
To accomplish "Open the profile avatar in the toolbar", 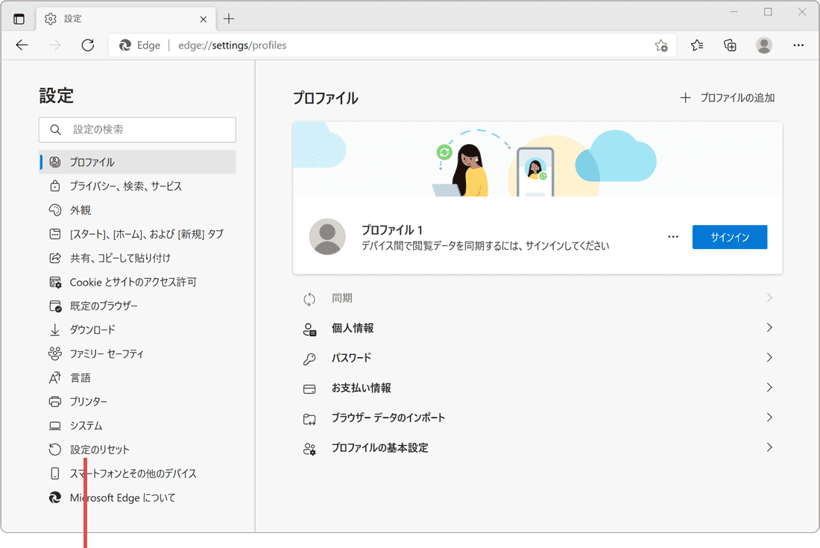I will [x=763, y=45].
